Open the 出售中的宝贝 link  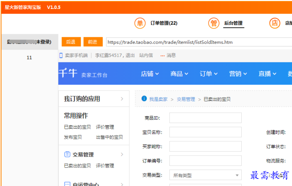[109, 137]
